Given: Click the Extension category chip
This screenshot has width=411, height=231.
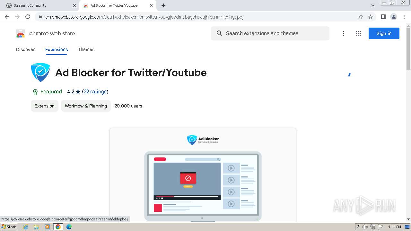Looking at the screenshot, I should (45, 106).
